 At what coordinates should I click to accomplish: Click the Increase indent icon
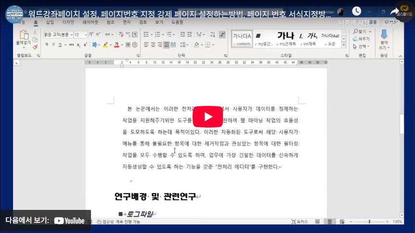coord(190,35)
